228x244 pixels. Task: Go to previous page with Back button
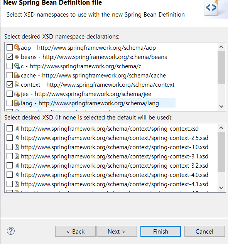click(75, 231)
